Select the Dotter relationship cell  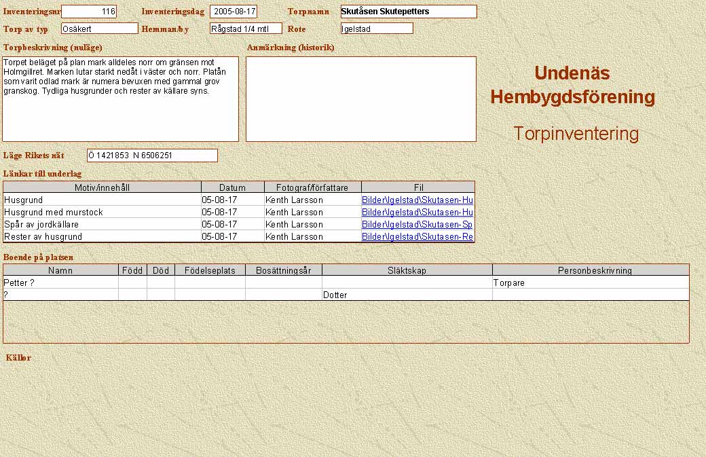[407, 295]
